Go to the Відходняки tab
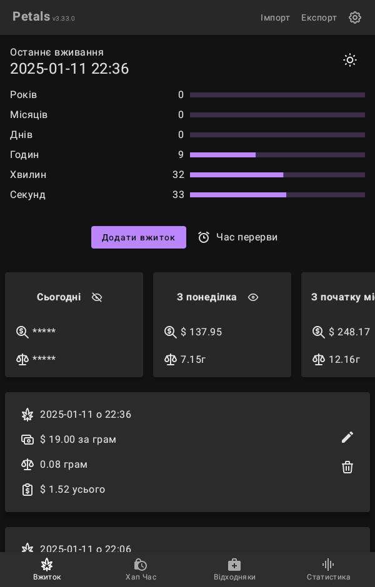375x587 pixels. click(234, 569)
